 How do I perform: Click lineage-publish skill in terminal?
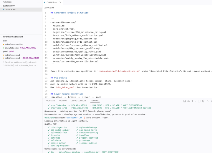tap(88, 143)
